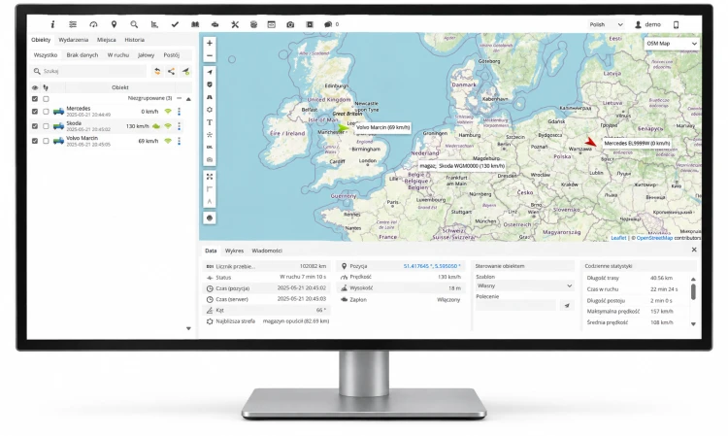Toggle visibility checkbox for Skoda
728x436 pixels.
(35, 126)
